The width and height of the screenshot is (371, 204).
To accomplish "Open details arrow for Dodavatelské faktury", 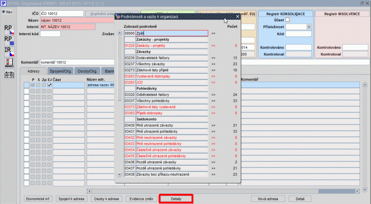I will (213, 58).
